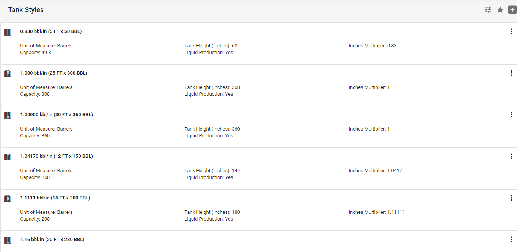
Task: Click 'Capacity: 308' text
Action: tap(35, 94)
